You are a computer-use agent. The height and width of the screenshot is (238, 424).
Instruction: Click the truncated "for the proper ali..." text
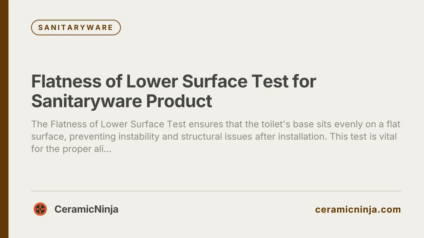[x=71, y=148]
